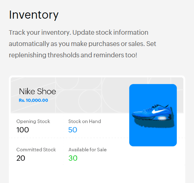This screenshot has width=194, height=183.
Task: Click the Committed Stock label
Action: point(36,150)
